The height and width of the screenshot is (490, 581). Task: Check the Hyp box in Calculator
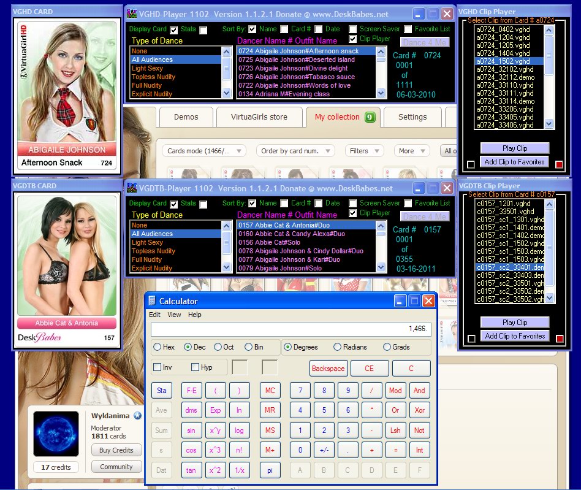pyautogui.click(x=195, y=367)
